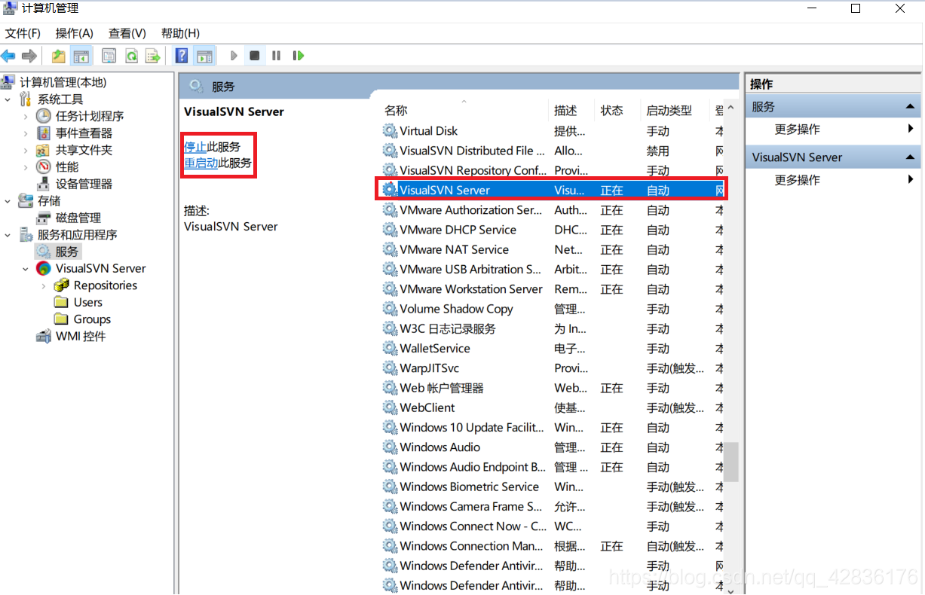The image size is (925, 595).
Task: Click the Refresh toolbar icon
Action: click(131, 56)
